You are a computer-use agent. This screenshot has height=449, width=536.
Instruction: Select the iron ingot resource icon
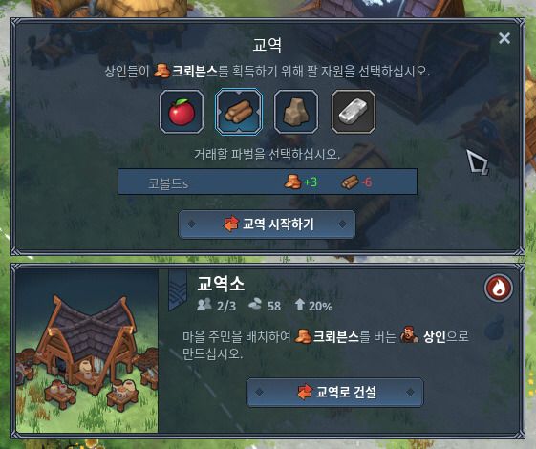[354, 112]
